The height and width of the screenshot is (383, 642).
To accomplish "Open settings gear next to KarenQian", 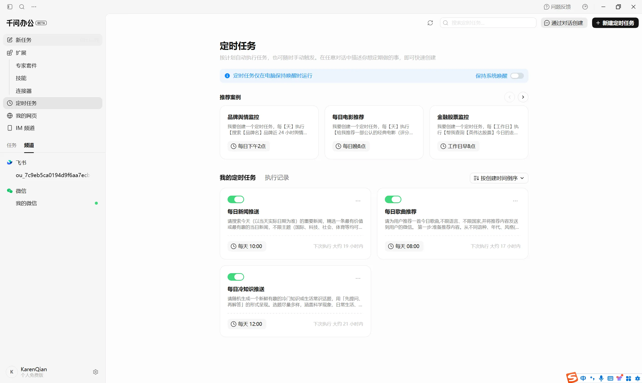I will 96,372.
